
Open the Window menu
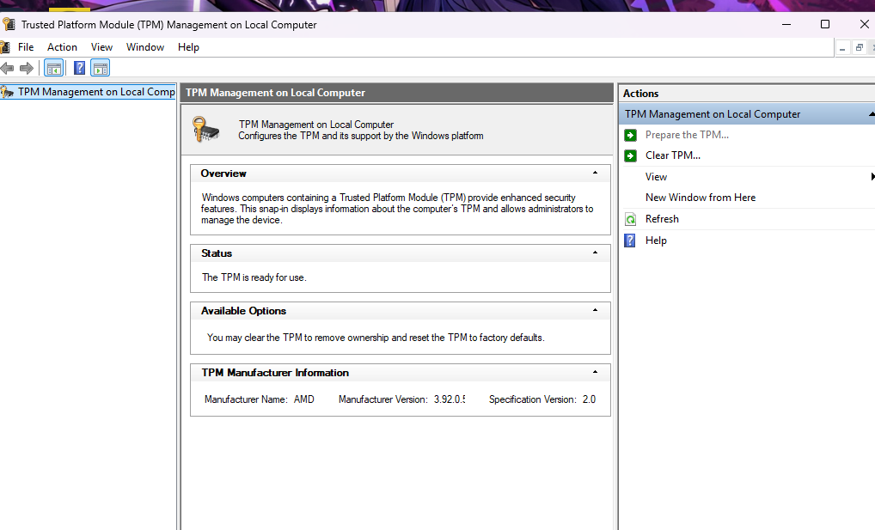point(145,47)
